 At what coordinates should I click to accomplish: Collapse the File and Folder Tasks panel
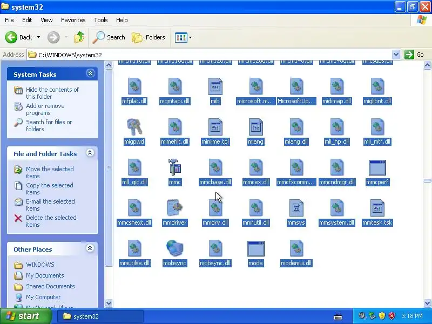(90, 153)
